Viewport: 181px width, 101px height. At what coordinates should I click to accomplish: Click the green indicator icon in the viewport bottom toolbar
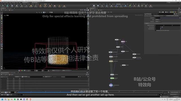pyautogui.click(x=22, y=70)
